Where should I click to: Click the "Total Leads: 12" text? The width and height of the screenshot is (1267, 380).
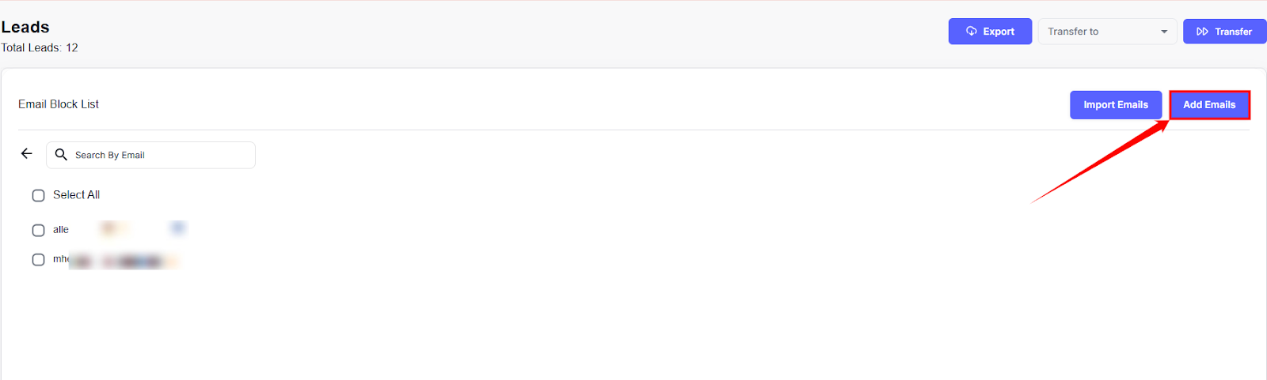pos(40,48)
